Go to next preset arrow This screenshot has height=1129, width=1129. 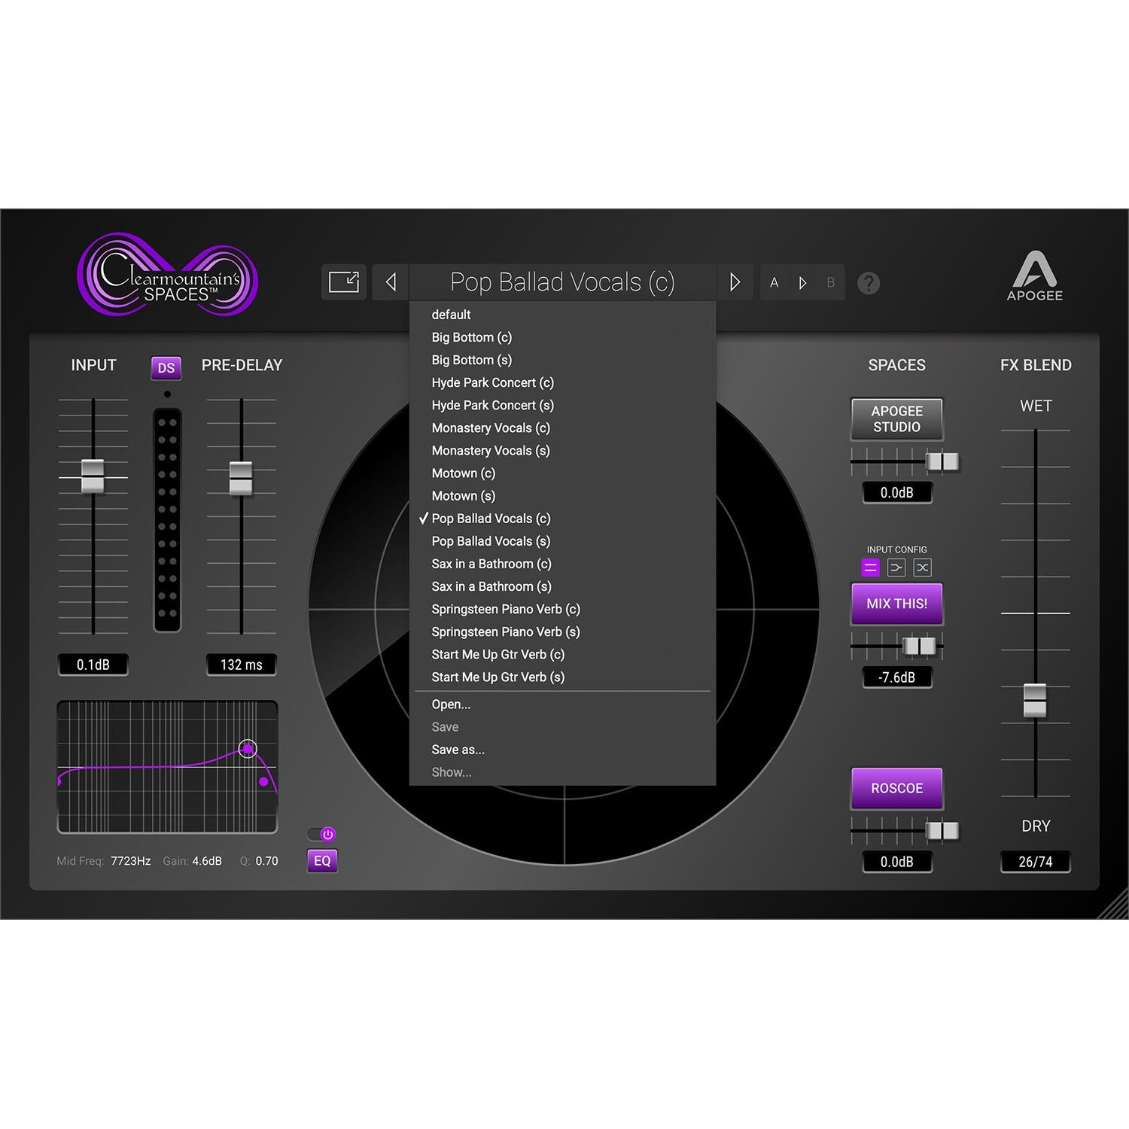click(735, 282)
